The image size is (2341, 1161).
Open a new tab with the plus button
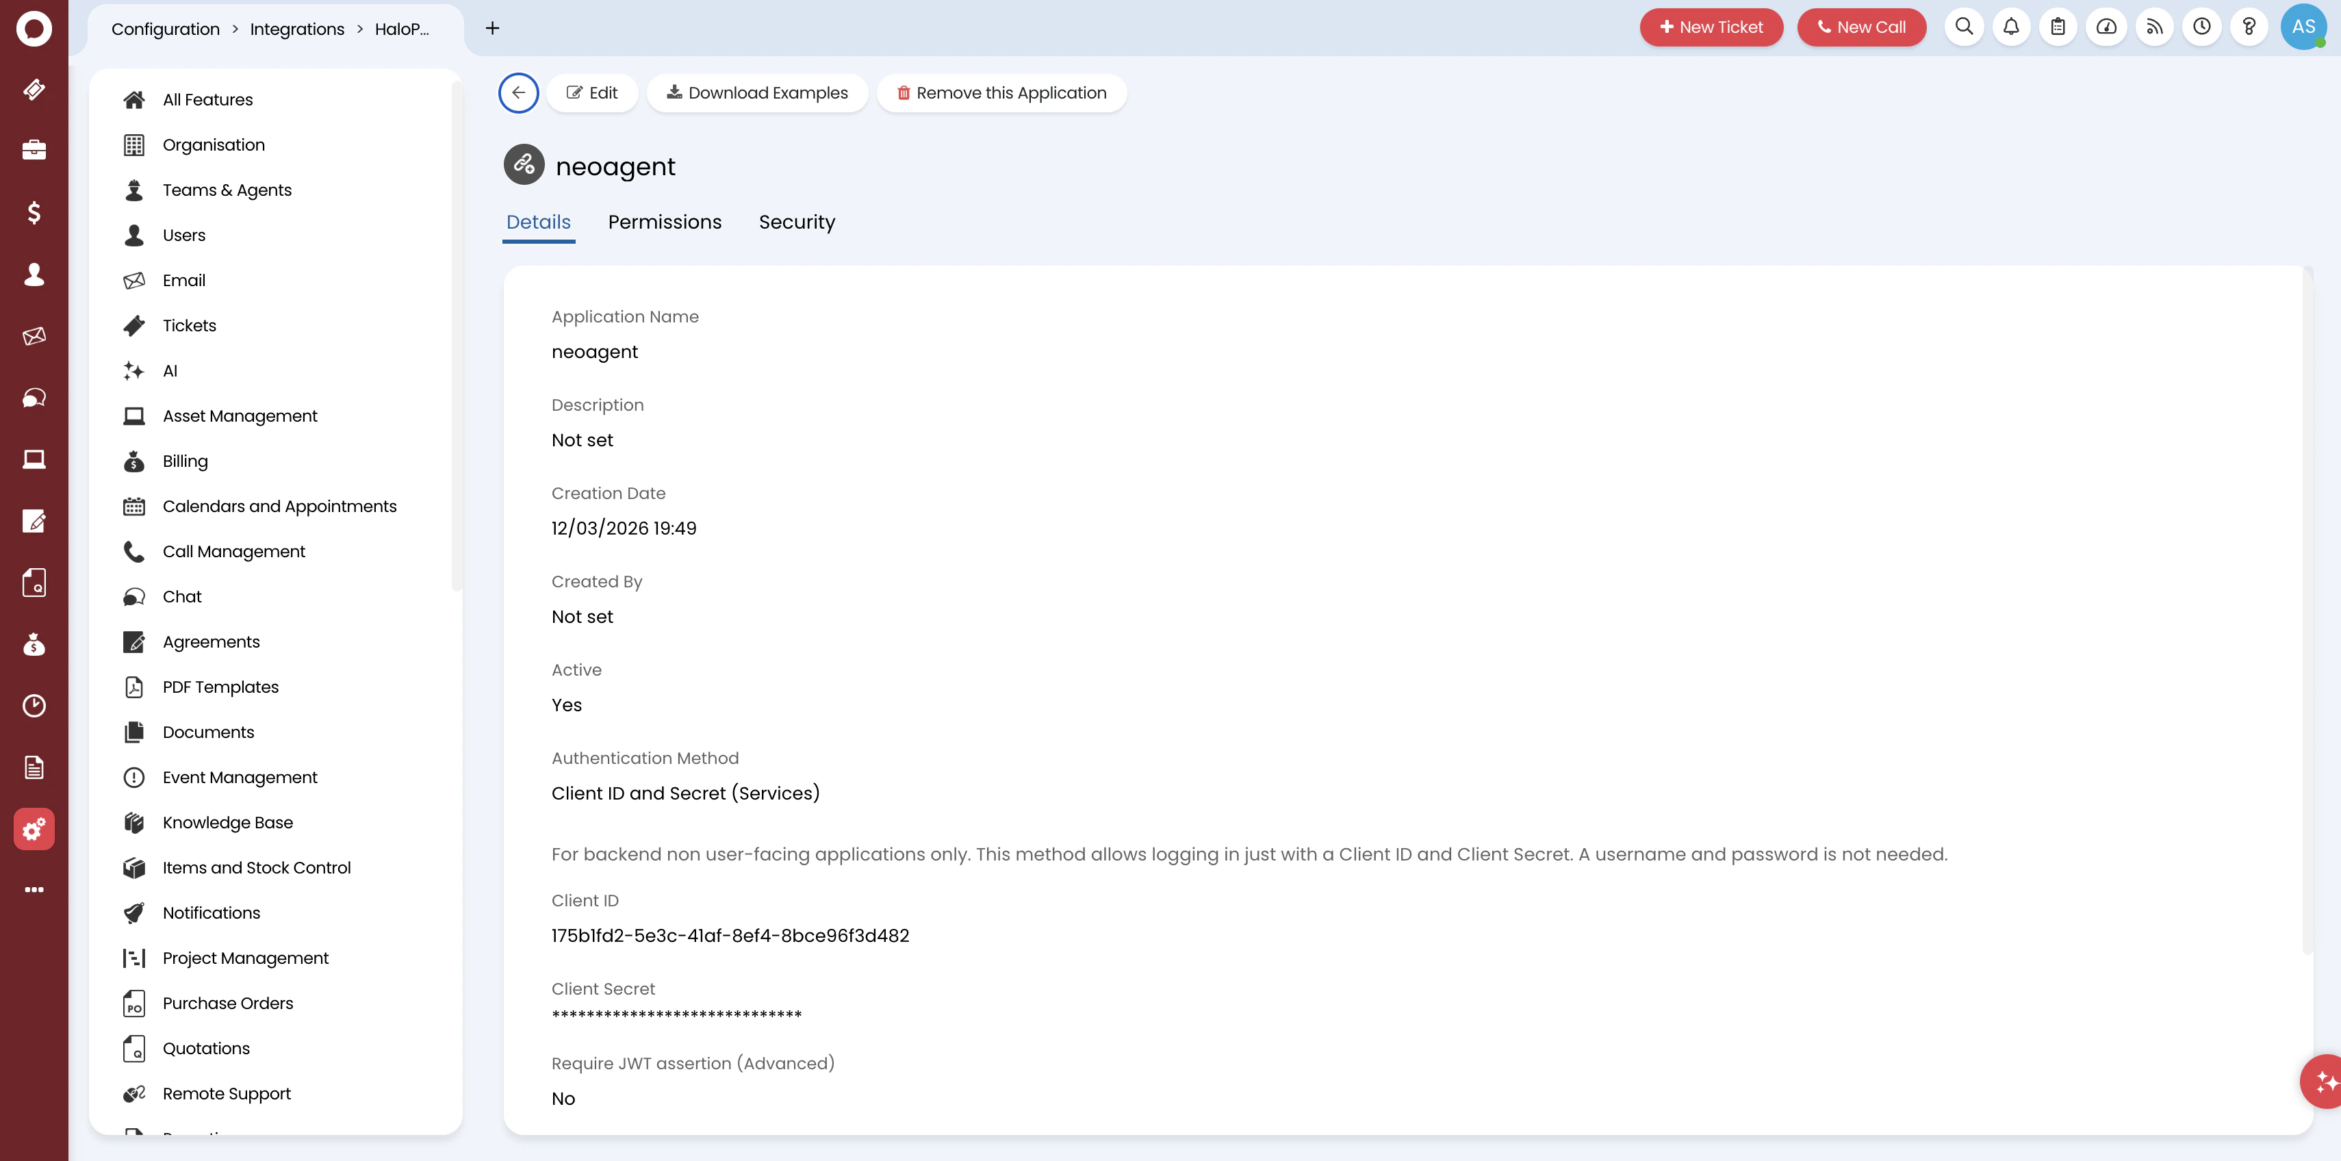(x=491, y=28)
